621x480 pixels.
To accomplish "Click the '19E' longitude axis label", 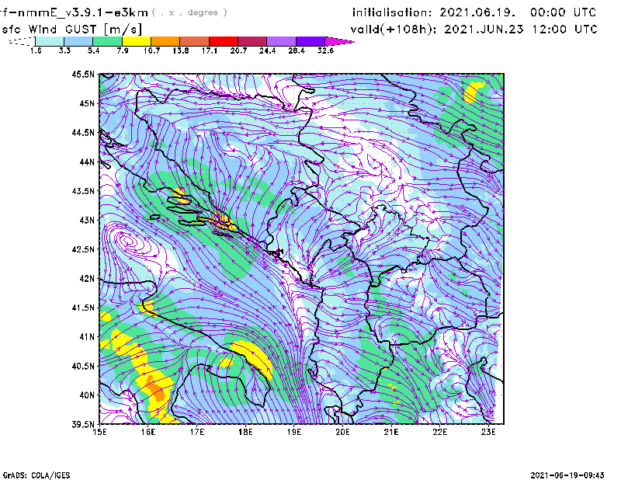I will pyautogui.click(x=294, y=432).
